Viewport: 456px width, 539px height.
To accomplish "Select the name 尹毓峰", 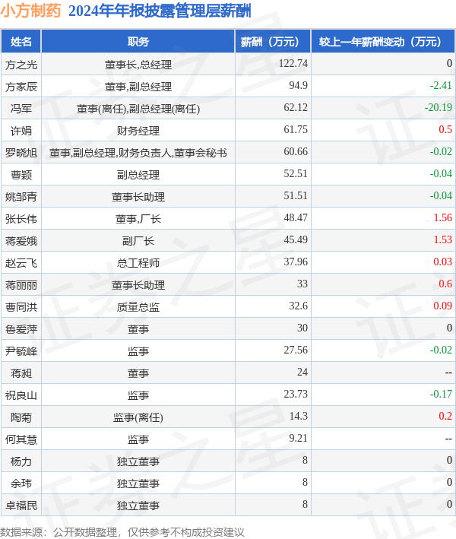I will (21, 351).
